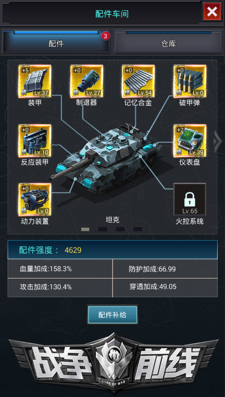Open the 反应装甲 reactive armor part
The width and height of the screenshot is (225, 397).
click(x=35, y=141)
